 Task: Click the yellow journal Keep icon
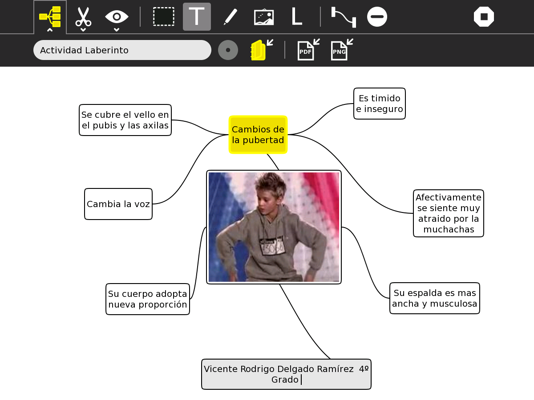point(262,50)
